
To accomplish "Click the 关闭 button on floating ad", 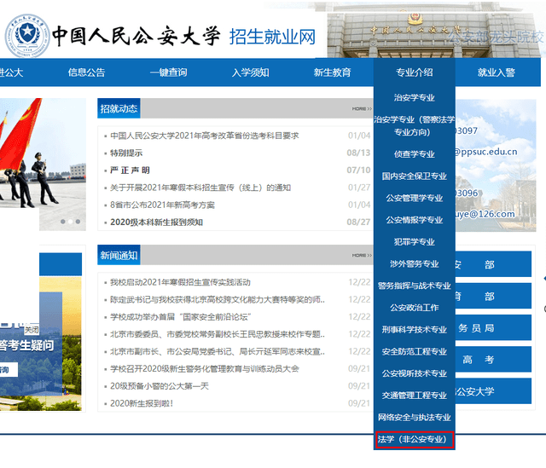I will [32, 330].
